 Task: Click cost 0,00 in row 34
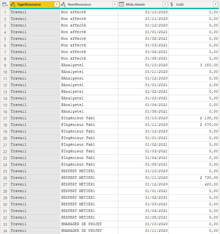tap(213, 231)
